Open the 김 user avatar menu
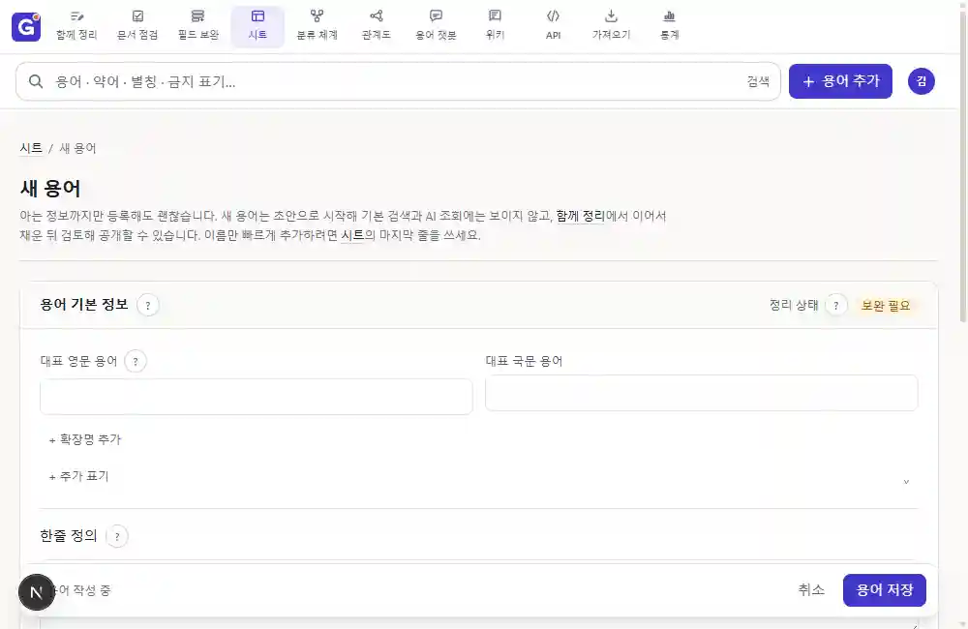The height and width of the screenshot is (629, 968). (922, 81)
